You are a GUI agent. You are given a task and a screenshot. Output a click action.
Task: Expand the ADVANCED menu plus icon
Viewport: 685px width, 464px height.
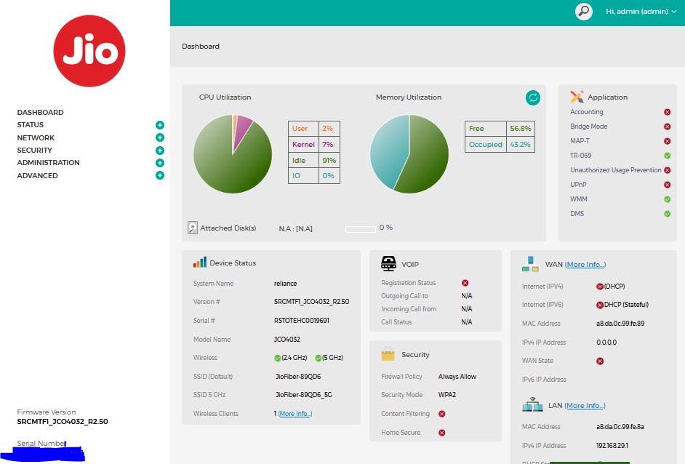160,176
